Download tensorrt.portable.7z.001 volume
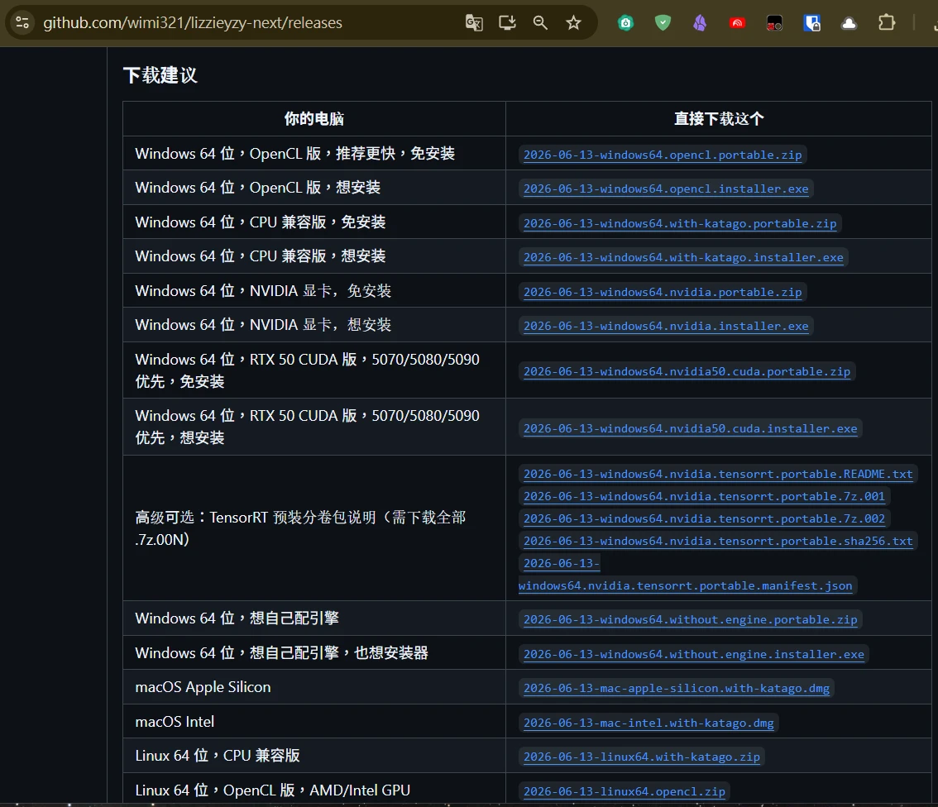The width and height of the screenshot is (938, 807). (x=704, y=497)
